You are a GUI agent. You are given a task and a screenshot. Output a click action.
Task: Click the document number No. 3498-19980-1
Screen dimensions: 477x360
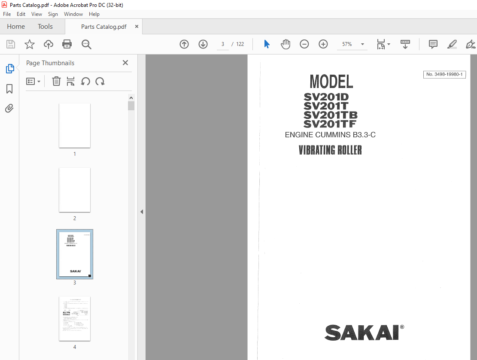coord(444,75)
